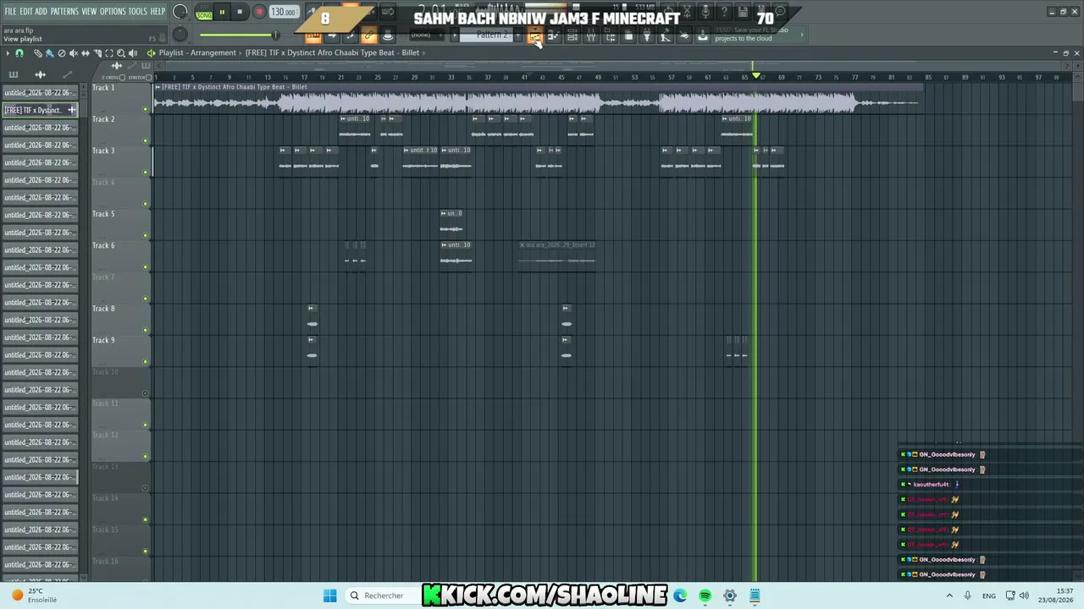
Task: Mute Track 1 via its green LED
Action: click(x=146, y=109)
